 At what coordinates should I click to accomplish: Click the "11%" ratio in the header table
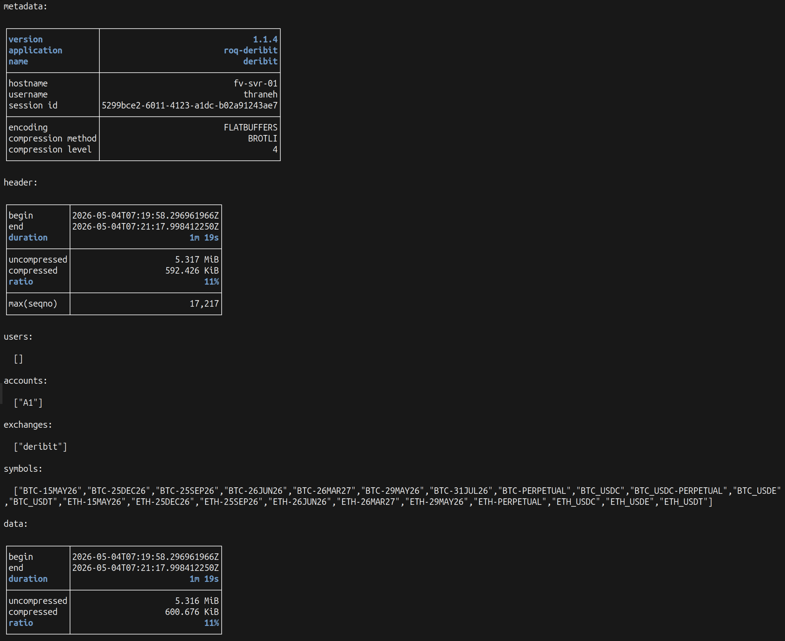point(211,282)
